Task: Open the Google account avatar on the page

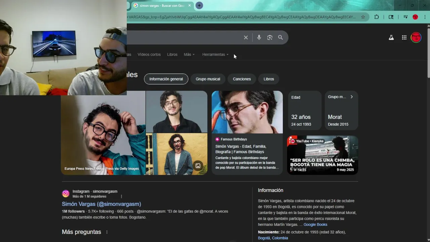Action: pos(416,37)
